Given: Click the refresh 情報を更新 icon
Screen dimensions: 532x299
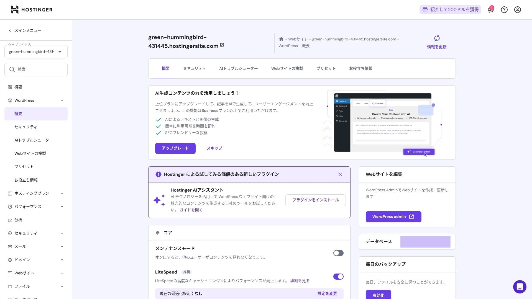Looking at the screenshot, I should [x=437, y=38].
